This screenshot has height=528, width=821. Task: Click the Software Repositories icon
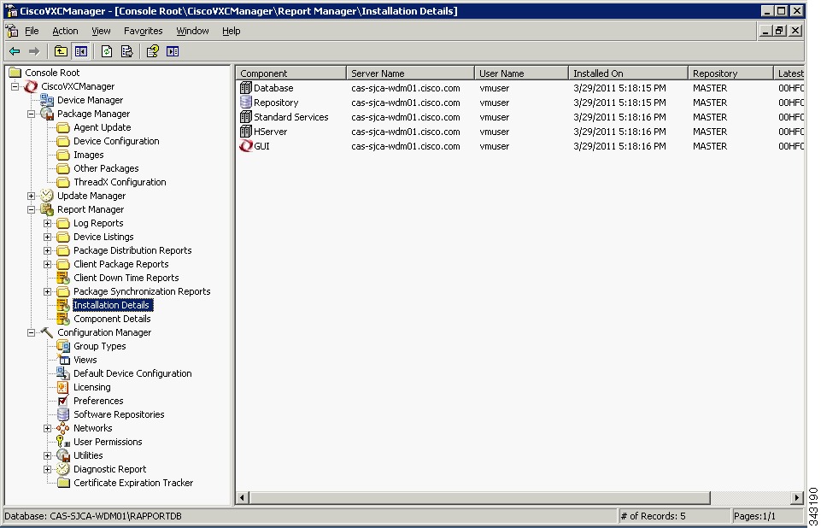(63, 414)
